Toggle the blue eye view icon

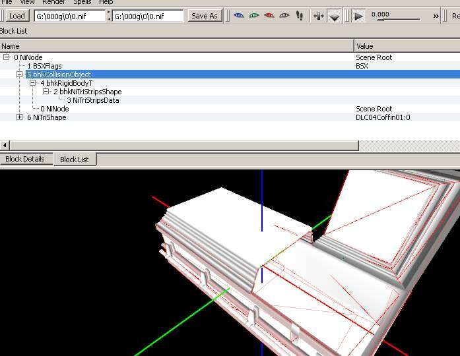239,16
